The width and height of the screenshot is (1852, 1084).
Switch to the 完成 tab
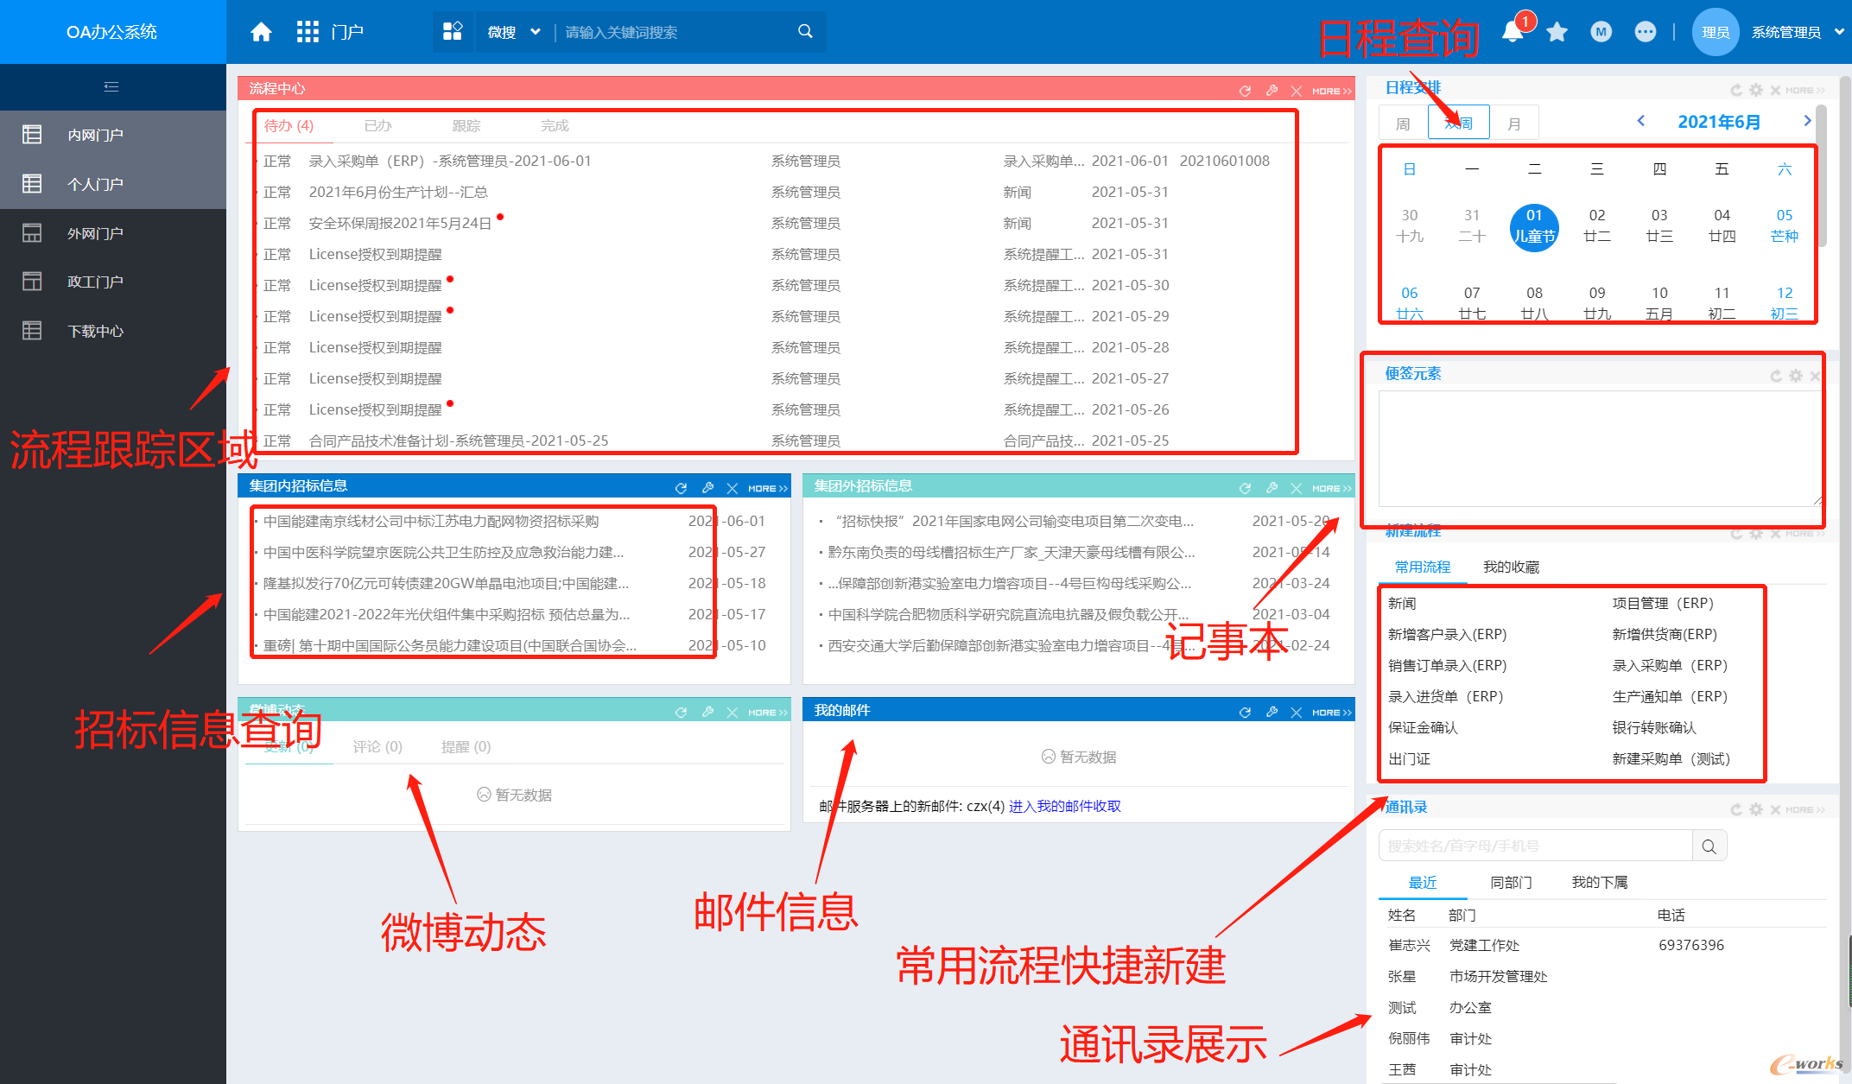[x=555, y=126]
